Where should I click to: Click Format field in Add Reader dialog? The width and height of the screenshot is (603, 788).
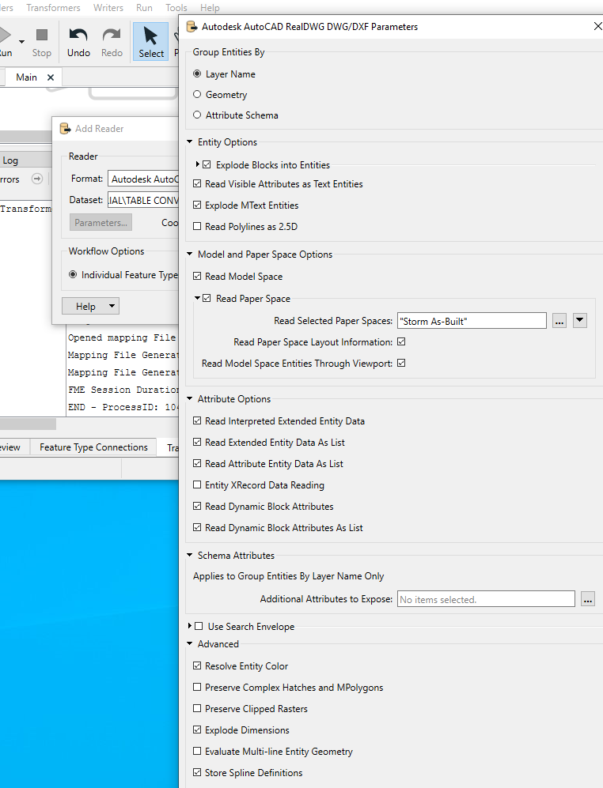[143, 179]
